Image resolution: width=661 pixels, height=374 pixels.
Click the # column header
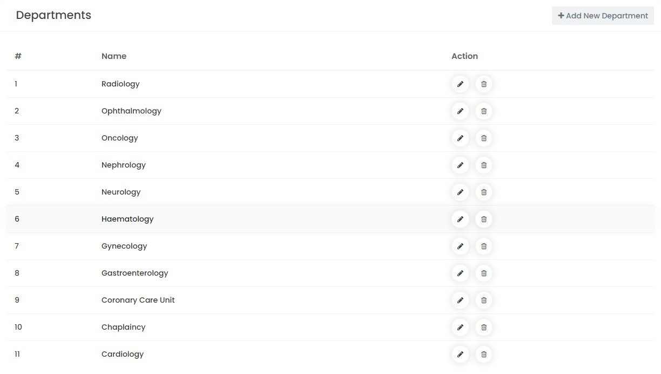18,56
